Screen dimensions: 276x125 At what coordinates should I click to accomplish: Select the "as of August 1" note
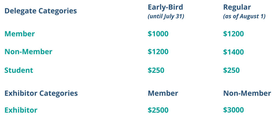coord(244,16)
